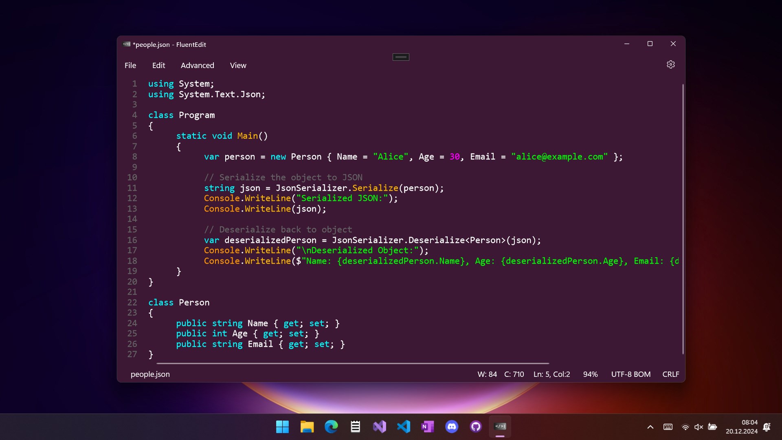Open the 94% zoom level selector
Screen dimensions: 782x440
[590, 374]
